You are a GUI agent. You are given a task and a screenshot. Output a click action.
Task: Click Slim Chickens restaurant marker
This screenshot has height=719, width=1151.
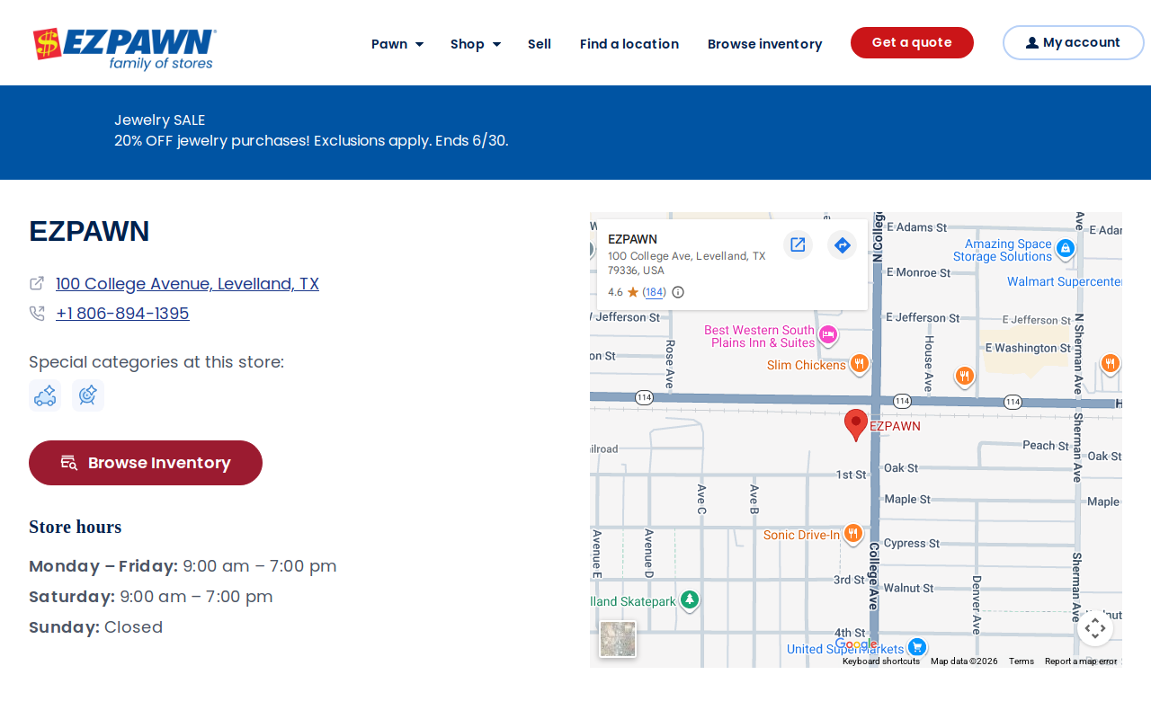860,364
